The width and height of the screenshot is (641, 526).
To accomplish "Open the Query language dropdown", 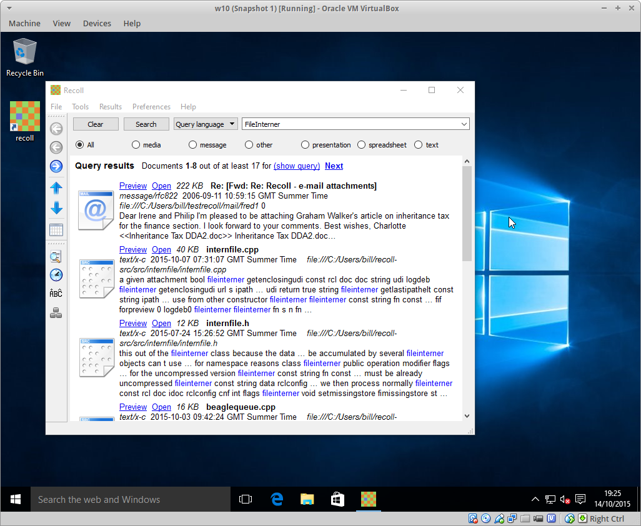I will pos(206,124).
